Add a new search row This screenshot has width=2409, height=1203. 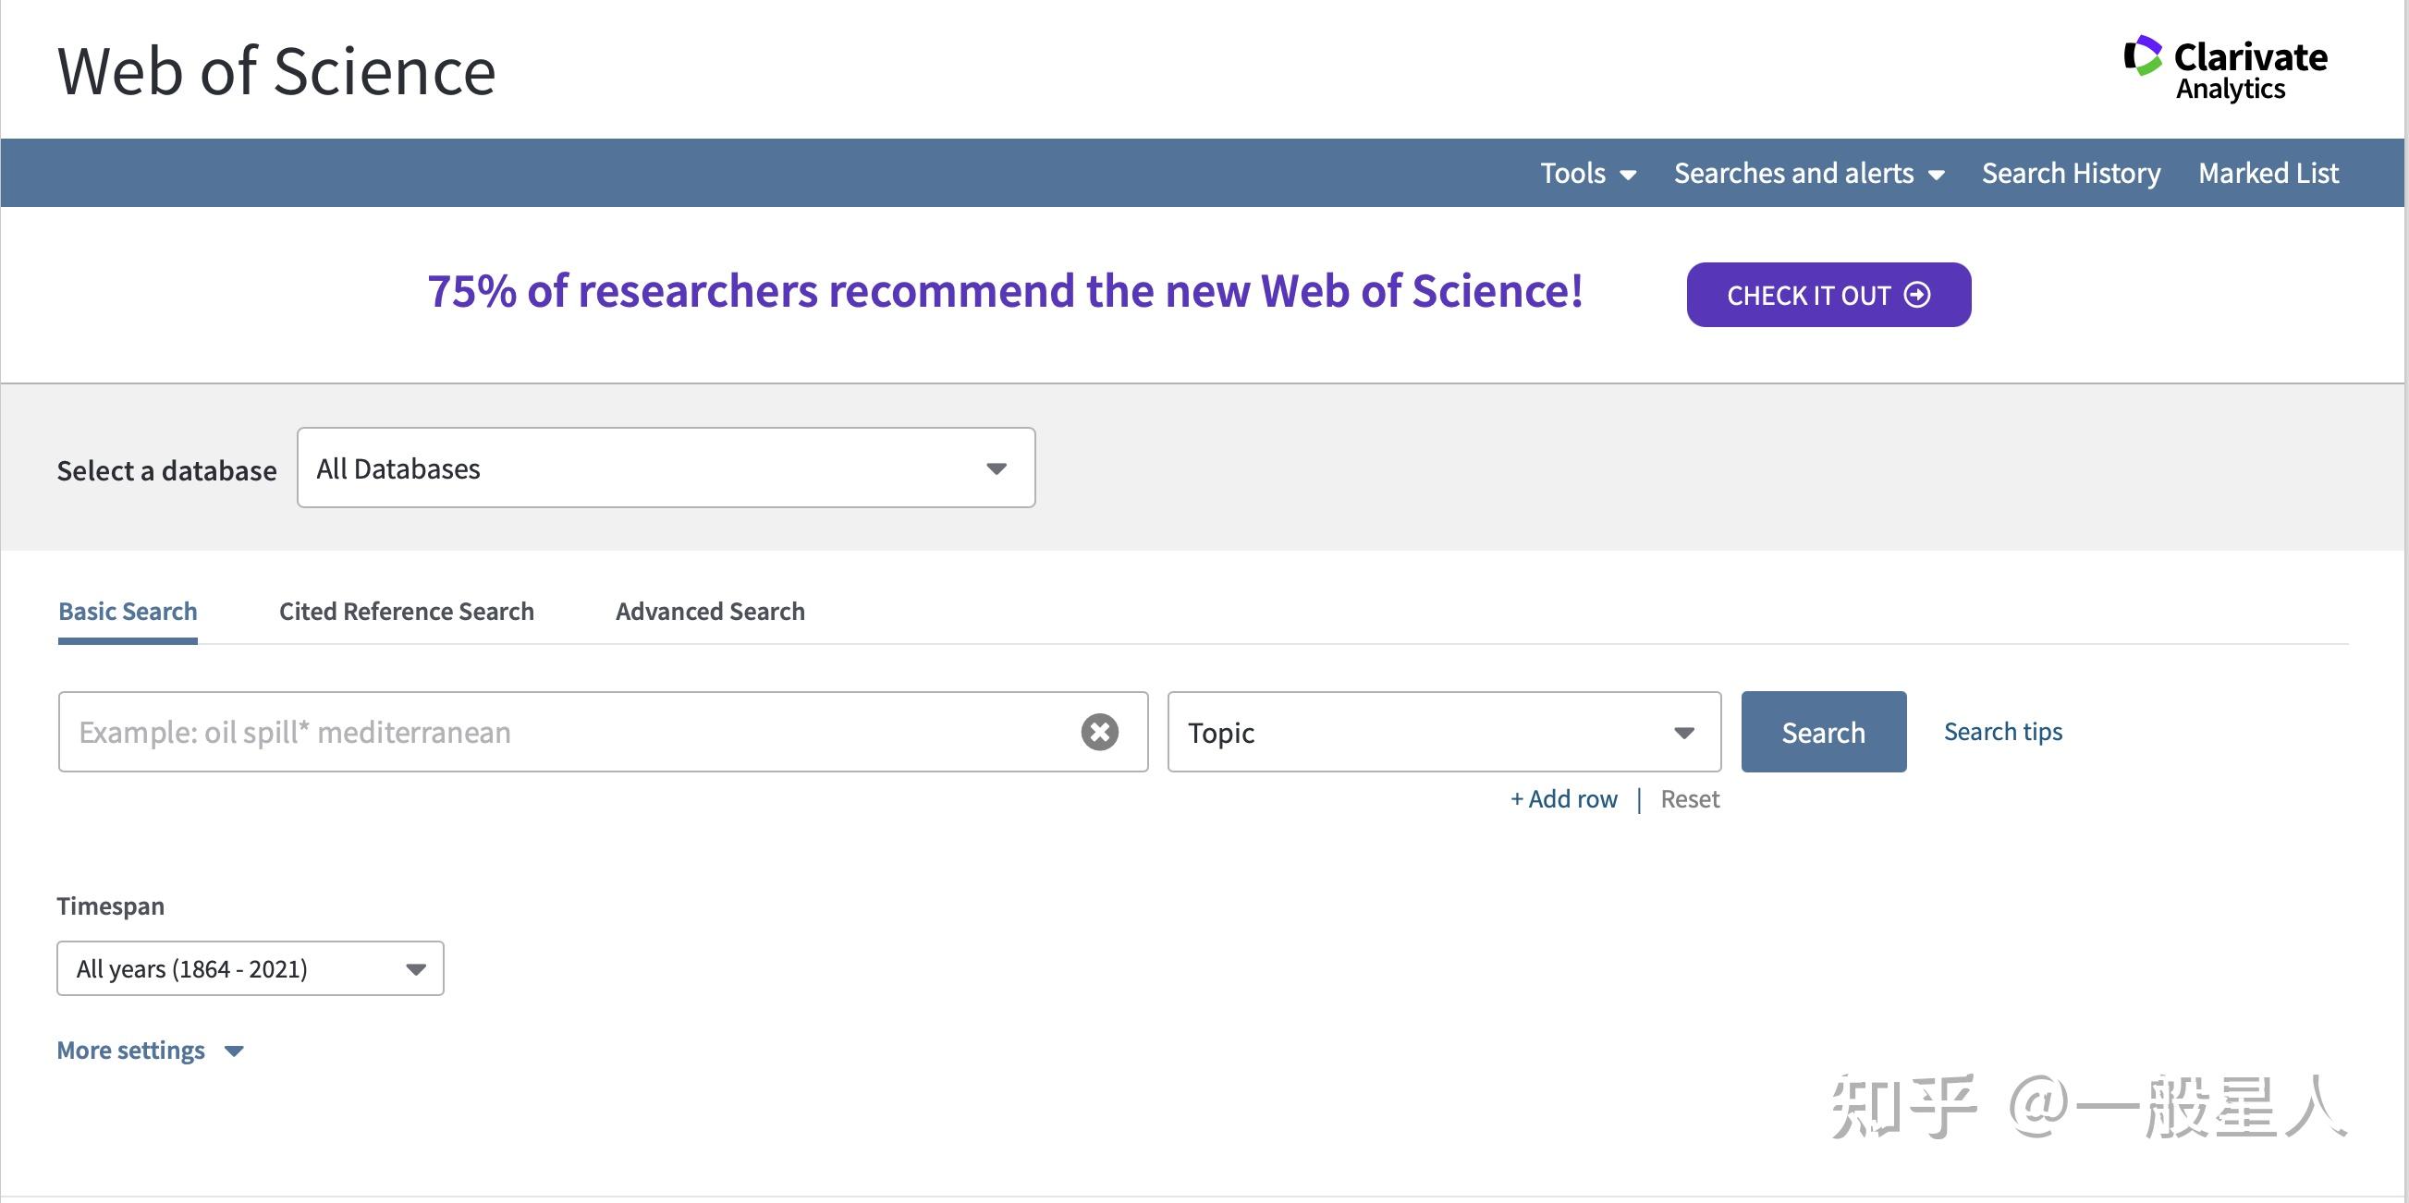tap(1563, 799)
